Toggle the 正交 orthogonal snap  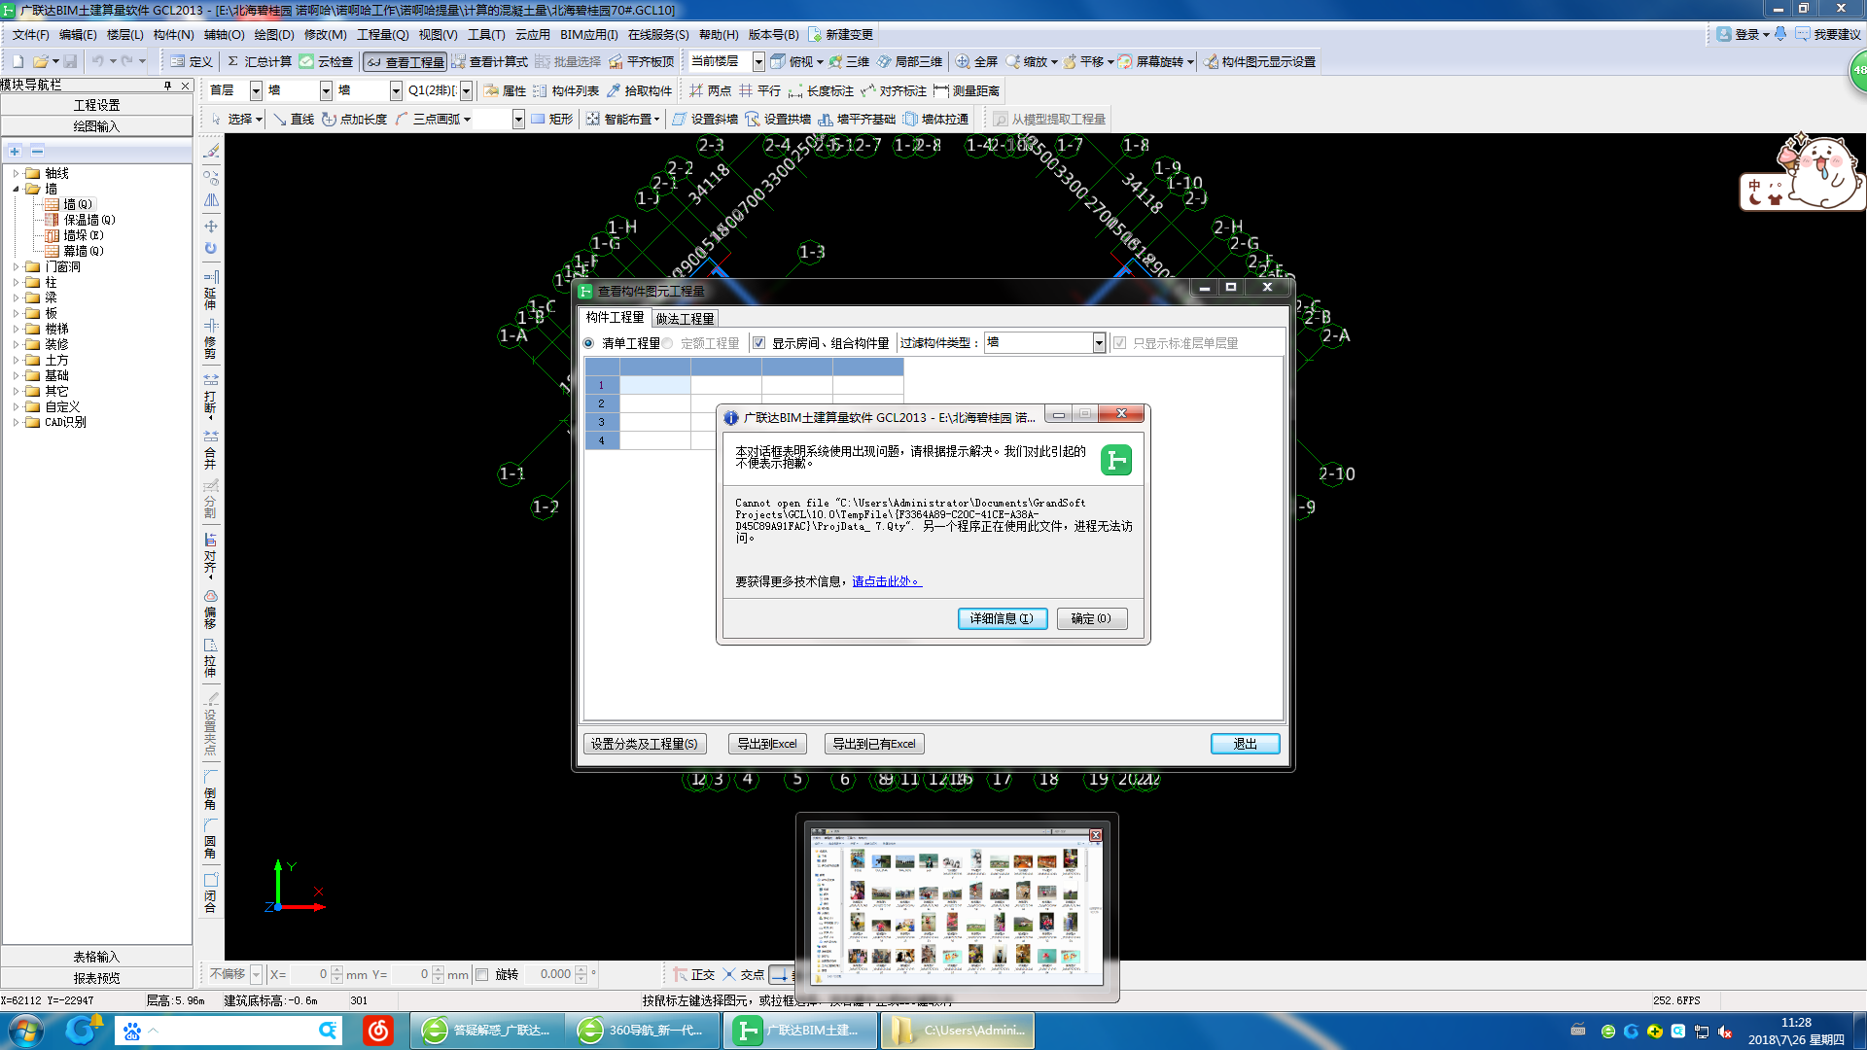click(693, 974)
